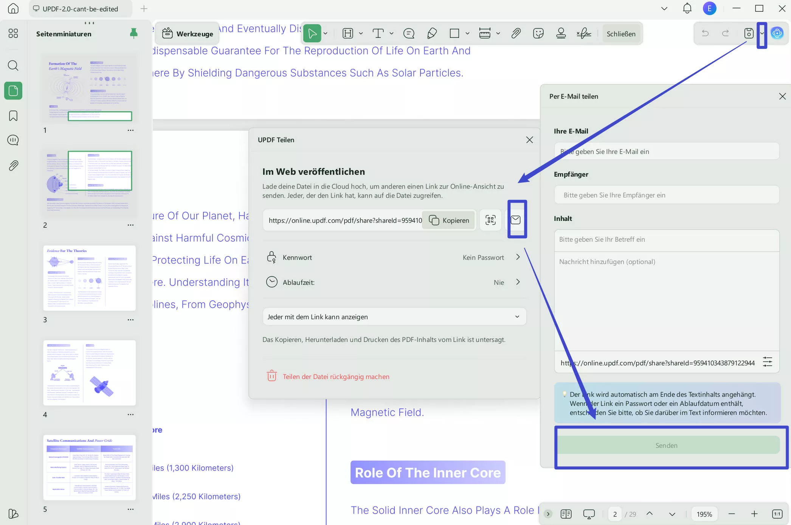Expand the selection tool dropdown arrow
791x525 pixels.
326,34
